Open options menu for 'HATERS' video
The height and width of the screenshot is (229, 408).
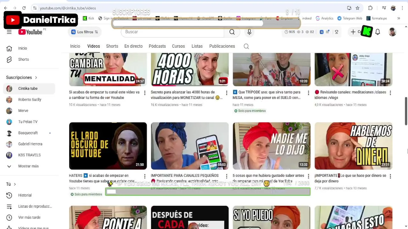click(145, 176)
